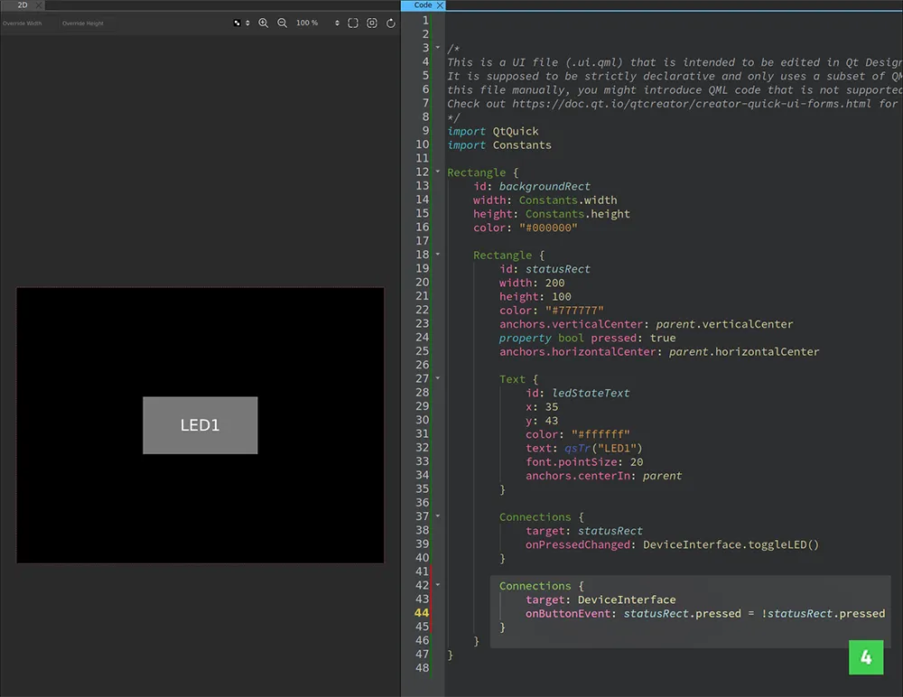This screenshot has height=697, width=903.
Task: Toggle the LED1 status rectangle in preview
Action: (200, 424)
